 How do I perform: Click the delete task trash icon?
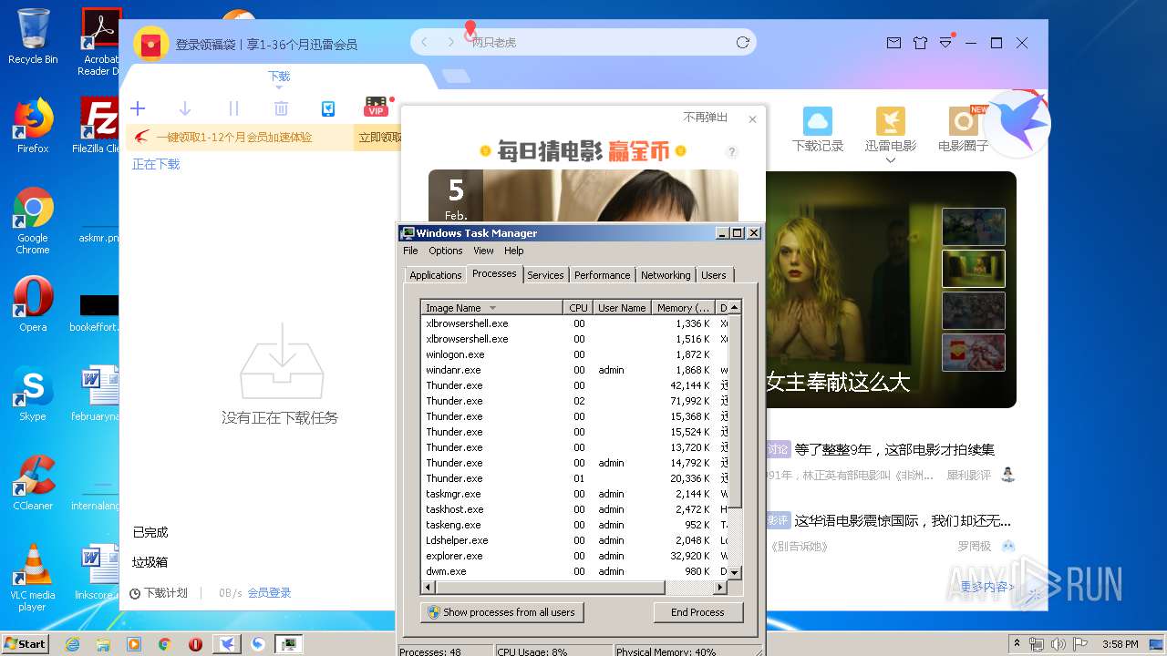tap(281, 108)
